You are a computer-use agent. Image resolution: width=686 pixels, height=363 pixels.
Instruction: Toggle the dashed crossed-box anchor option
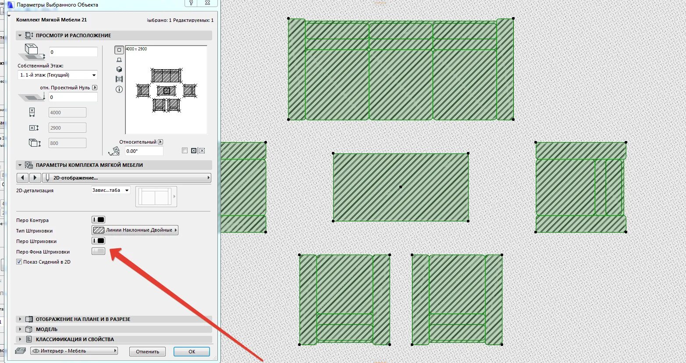(x=202, y=151)
